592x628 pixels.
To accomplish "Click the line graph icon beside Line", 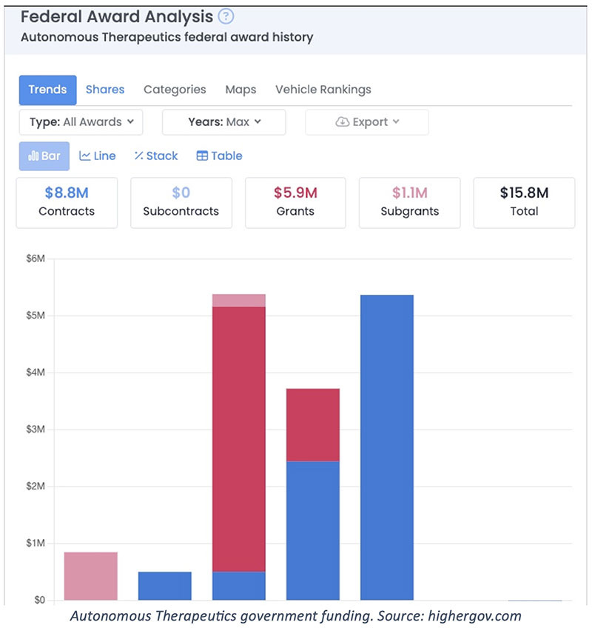I will click(x=84, y=156).
